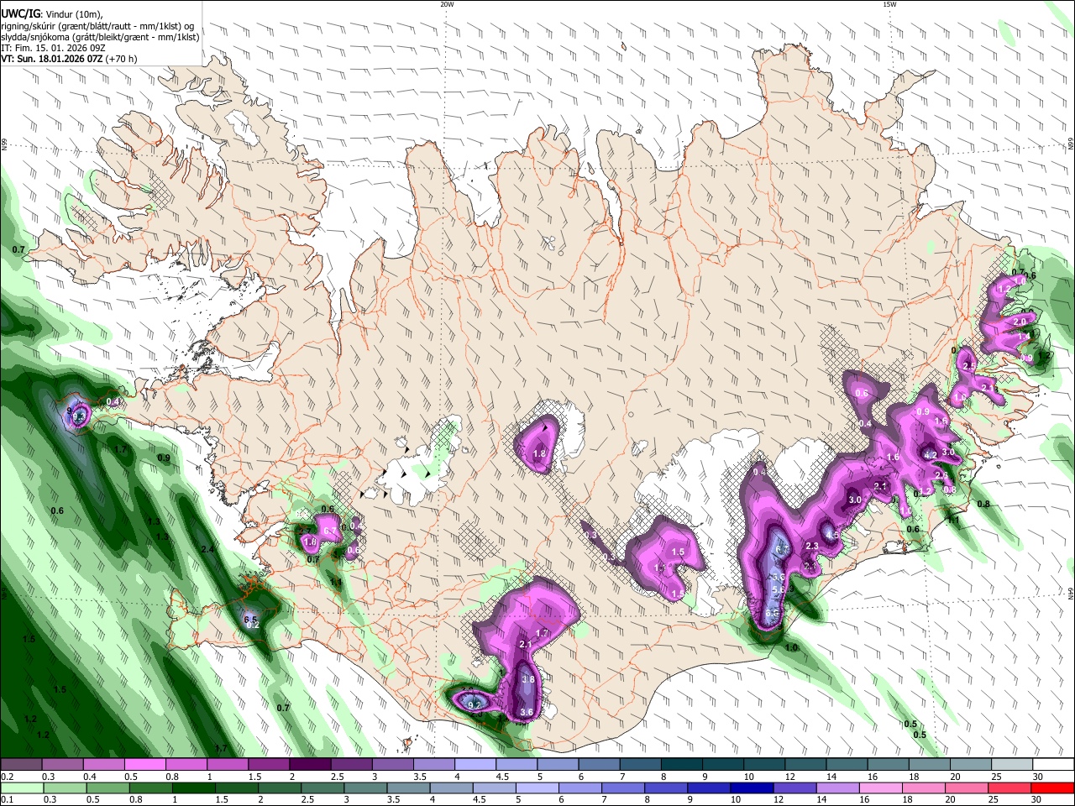Image resolution: width=1075 pixels, height=806 pixels.
Task: Select the 'IT: Fim. 15. 01. 2026 09Z' line
Action: [x=53, y=48]
